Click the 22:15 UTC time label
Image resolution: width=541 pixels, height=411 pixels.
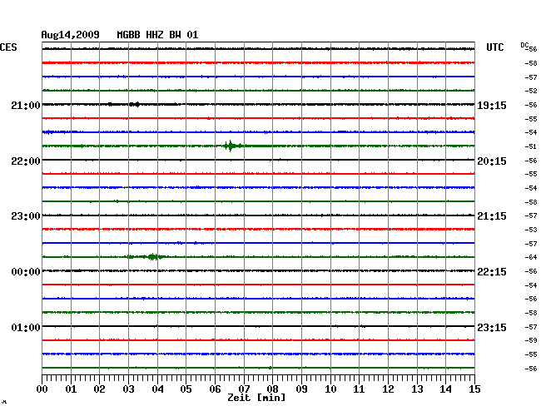pos(492,272)
